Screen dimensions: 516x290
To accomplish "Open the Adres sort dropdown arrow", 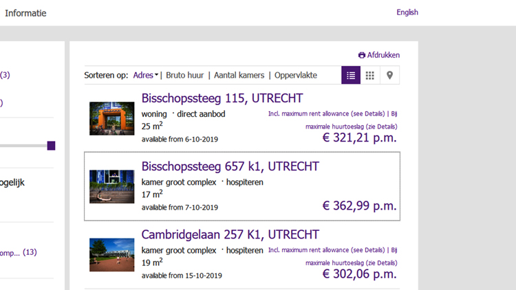I will (x=157, y=76).
